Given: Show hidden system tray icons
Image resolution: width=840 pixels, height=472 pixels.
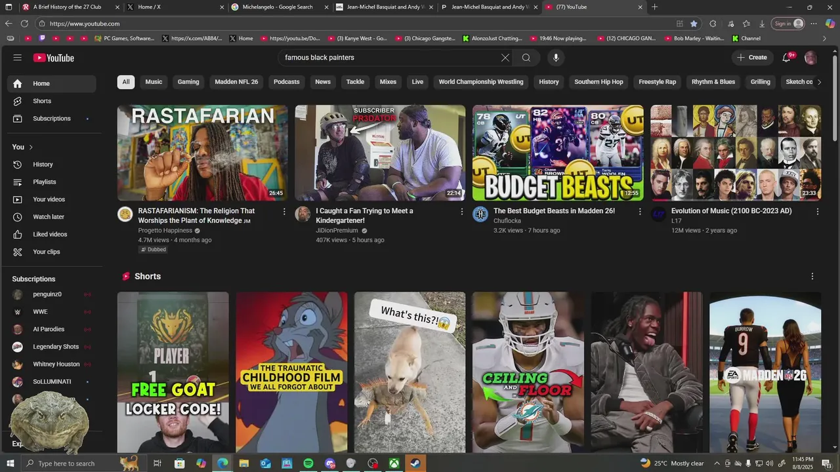Looking at the screenshot, I should [x=717, y=463].
